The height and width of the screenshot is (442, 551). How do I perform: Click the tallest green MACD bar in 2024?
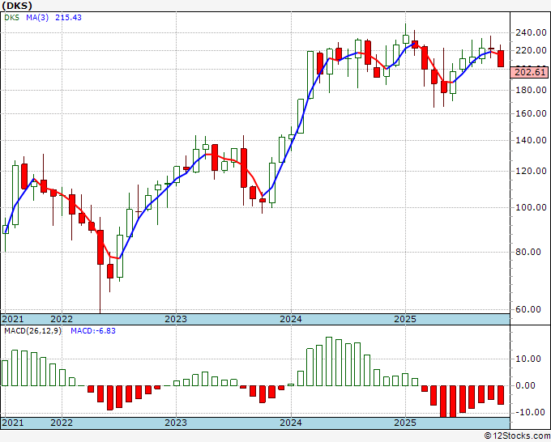tap(329, 361)
